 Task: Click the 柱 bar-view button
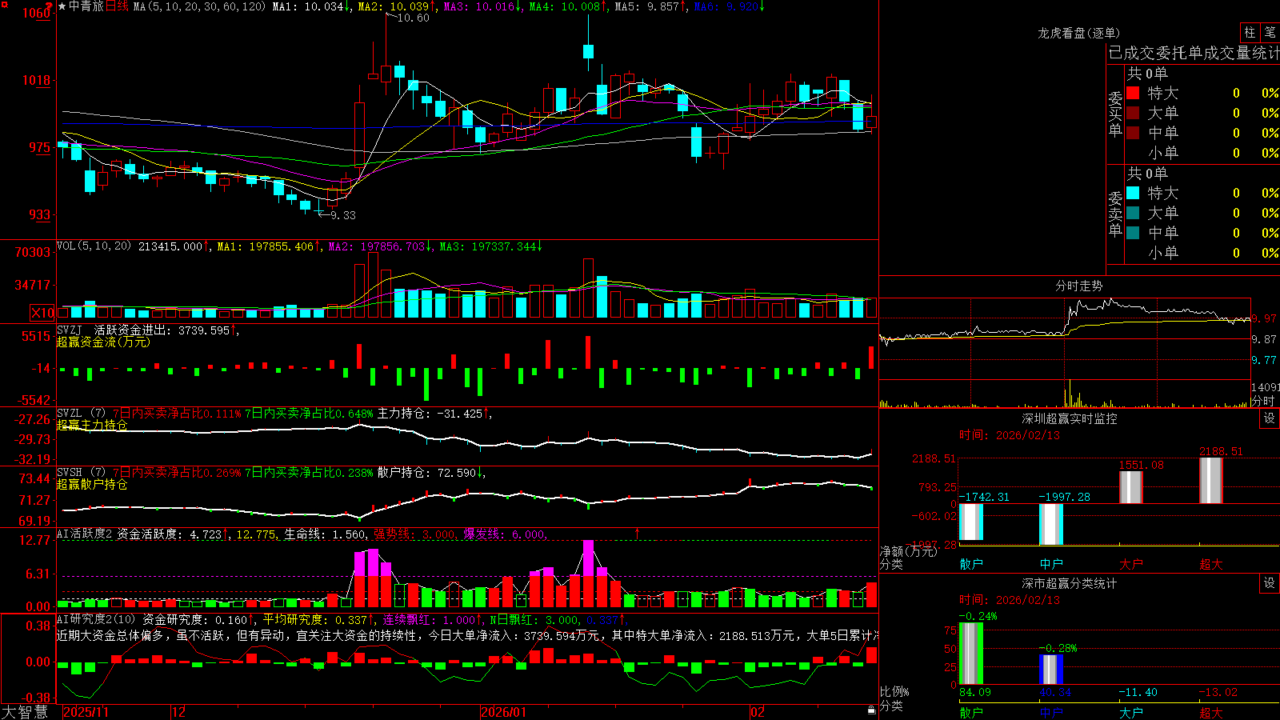point(1250,32)
